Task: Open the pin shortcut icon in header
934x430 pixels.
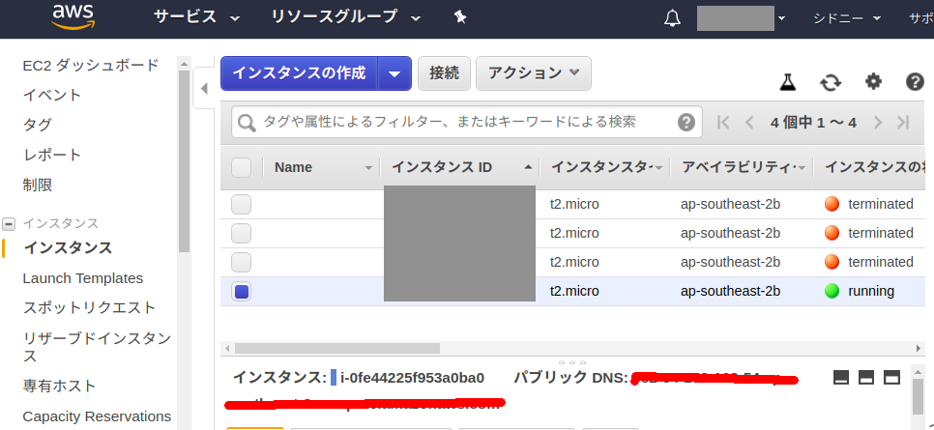Action: tap(460, 17)
